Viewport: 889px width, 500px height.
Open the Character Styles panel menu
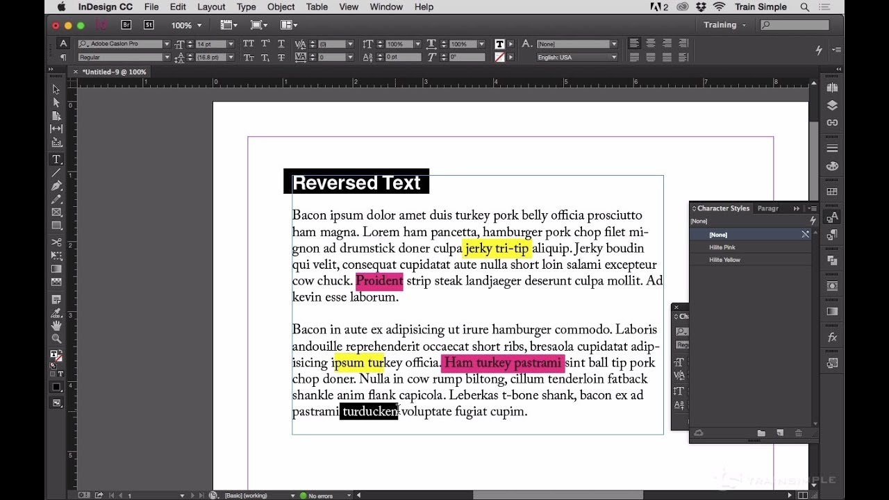coord(813,208)
